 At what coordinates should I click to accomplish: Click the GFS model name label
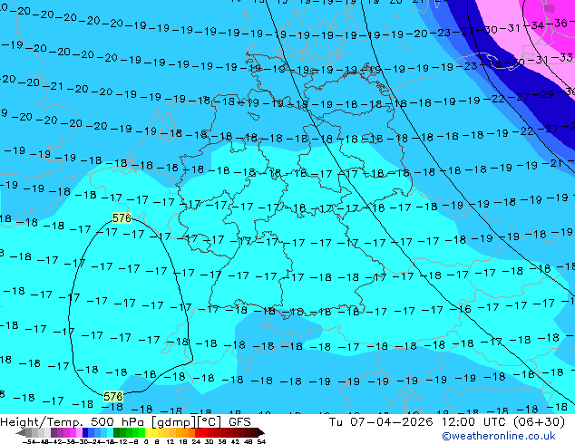[239, 422]
